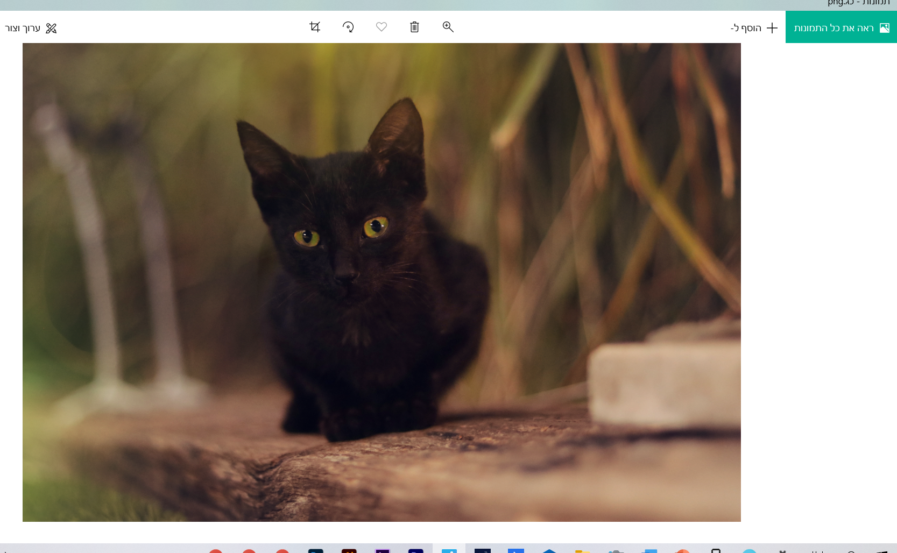Open the 'הוסף ל-' add-to option
The image size is (897, 553).
tap(754, 28)
